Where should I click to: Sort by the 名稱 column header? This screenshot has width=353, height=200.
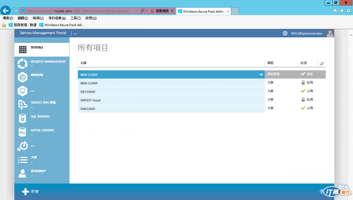click(83, 63)
